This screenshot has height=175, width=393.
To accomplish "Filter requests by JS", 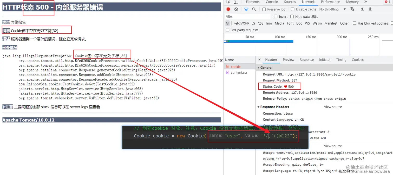I will pyautogui.click(x=253, y=23).
